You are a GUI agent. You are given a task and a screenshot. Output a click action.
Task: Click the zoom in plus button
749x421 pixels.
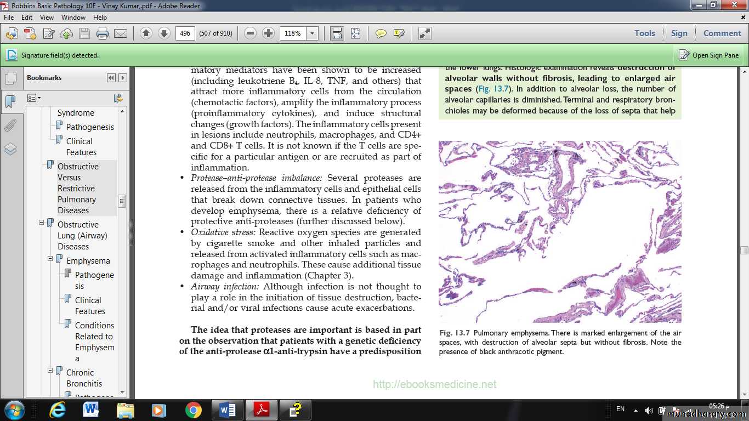pos(268,33)
